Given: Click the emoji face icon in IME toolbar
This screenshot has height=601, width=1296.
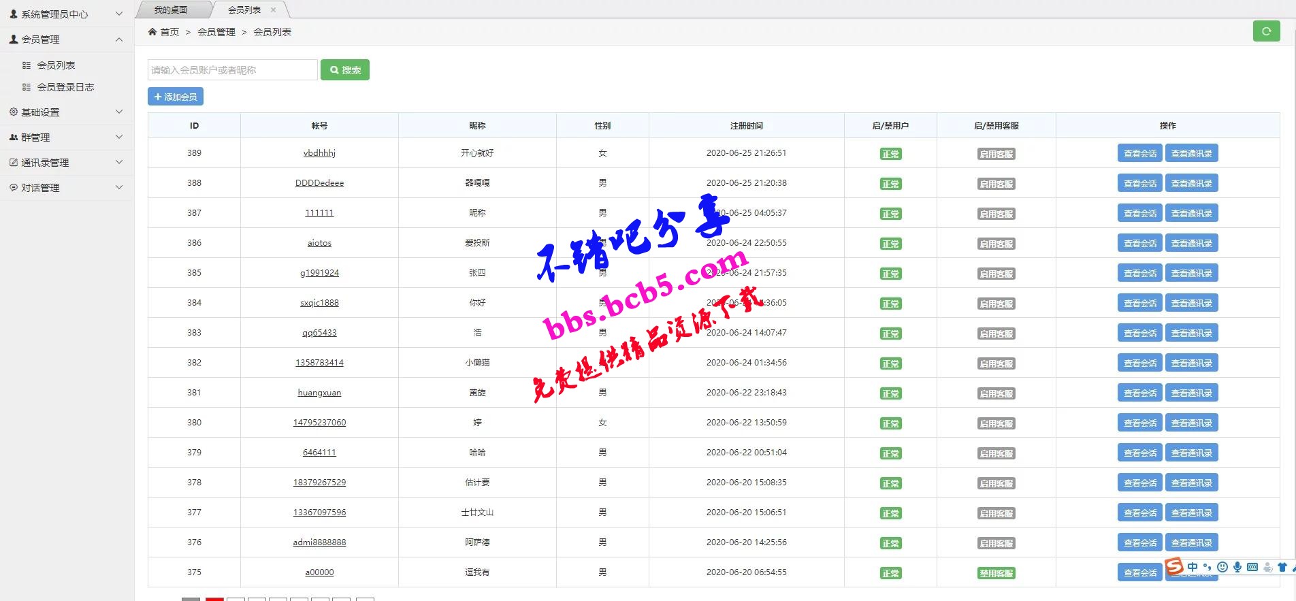Looking at the screenshot, I should (x=1222, y=567).
